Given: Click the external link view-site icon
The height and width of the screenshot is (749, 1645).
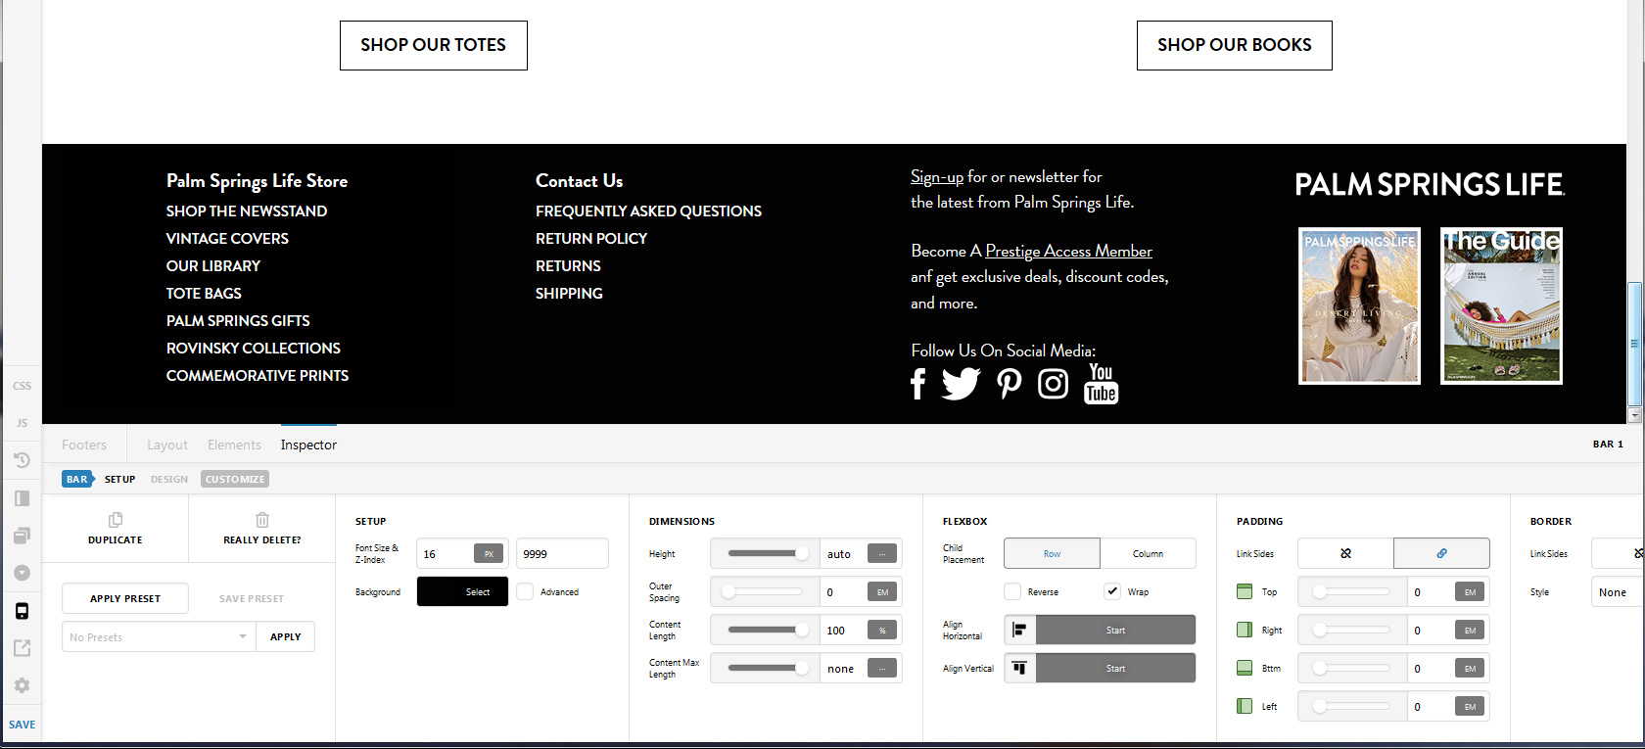Looking at the screenshot, I should point(22,648).
